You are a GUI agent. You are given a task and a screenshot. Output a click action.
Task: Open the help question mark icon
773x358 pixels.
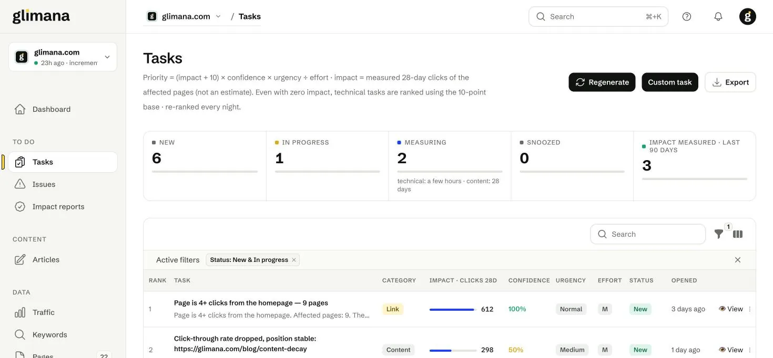pyautogui.click(x=687, y=16)
